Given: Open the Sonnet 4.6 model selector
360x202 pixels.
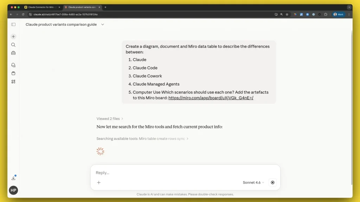Looking at the screenshot, I should tap(253, 182).
